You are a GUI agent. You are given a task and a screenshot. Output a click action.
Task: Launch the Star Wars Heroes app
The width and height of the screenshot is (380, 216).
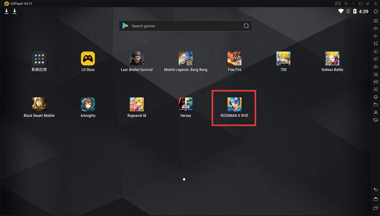point(186,104)
